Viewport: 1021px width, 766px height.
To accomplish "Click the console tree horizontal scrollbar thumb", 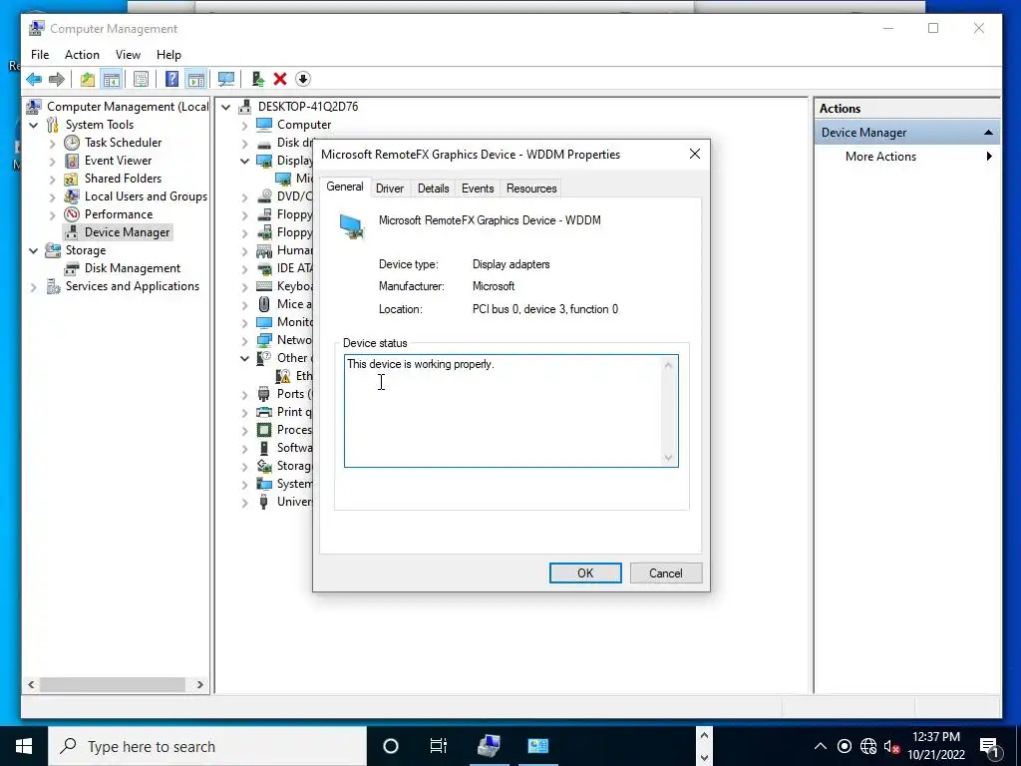I will (x=112, y=684).
